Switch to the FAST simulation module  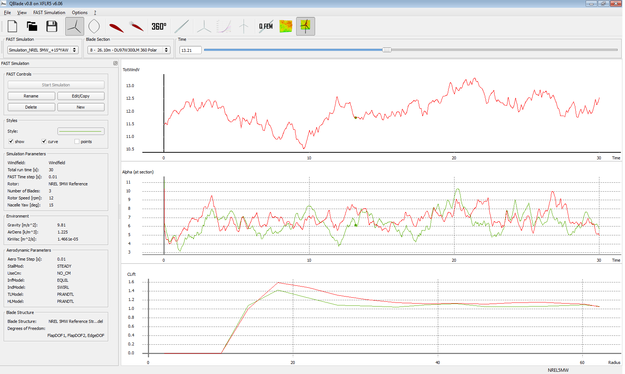tap(305, 26)
